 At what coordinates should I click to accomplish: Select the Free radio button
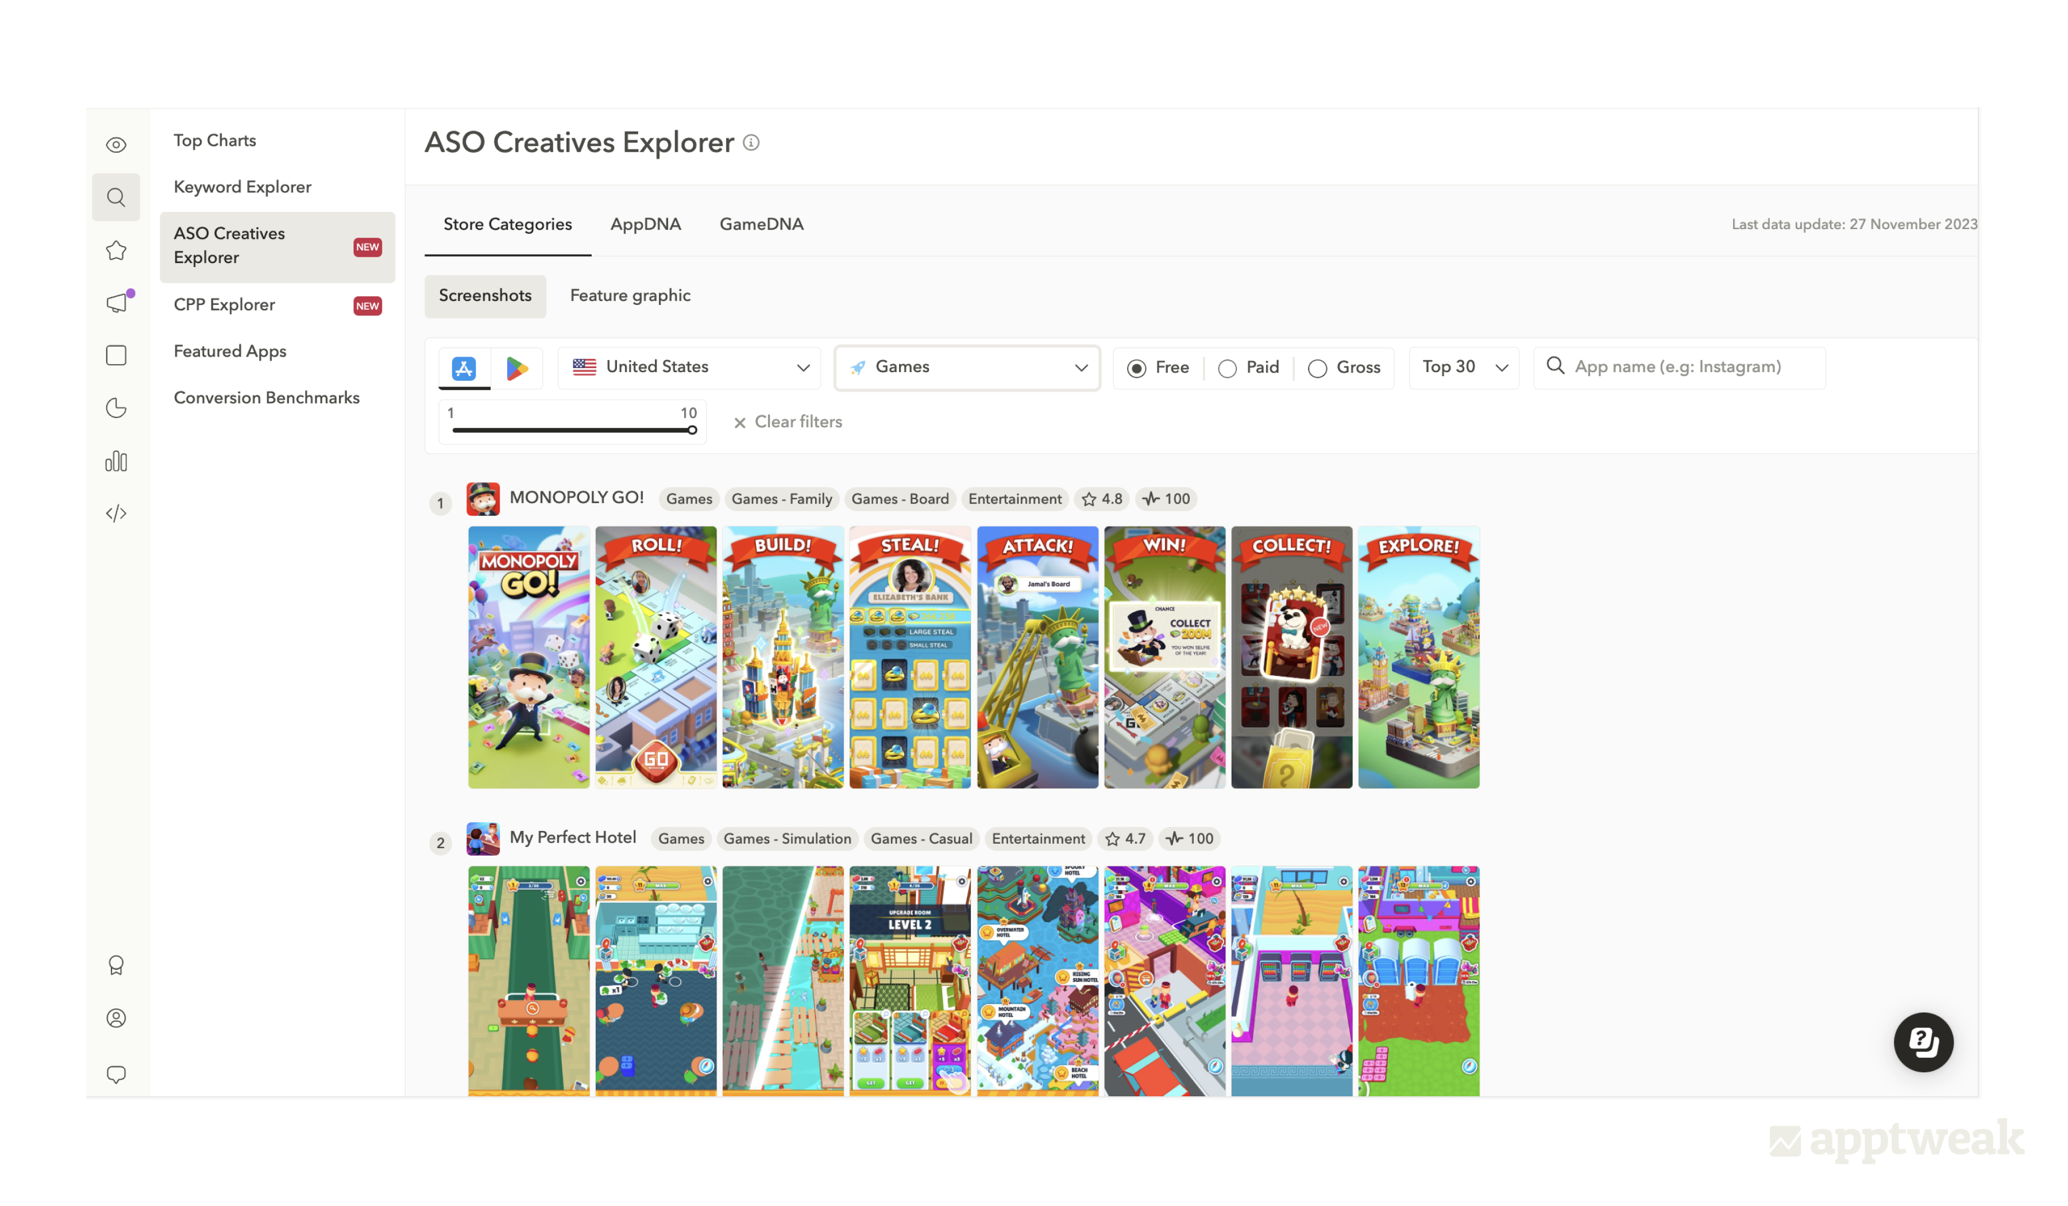1137,368
